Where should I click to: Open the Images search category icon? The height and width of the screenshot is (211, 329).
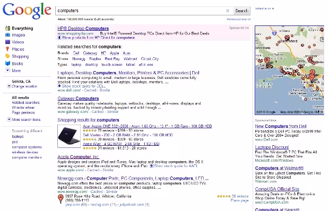(x=7, y=35)
